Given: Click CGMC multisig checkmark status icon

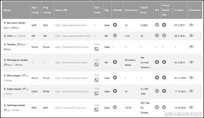Looking at the screenshot, I should [x=115, y=36].
